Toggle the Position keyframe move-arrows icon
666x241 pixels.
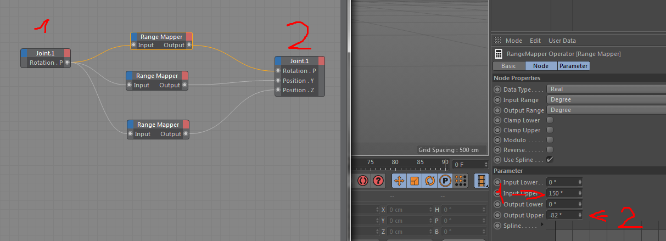coord(399,180)
